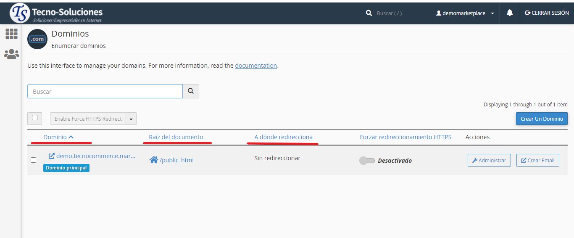Click the home icon next to /public_html
This screenshot has height=238, width=574.
154,160
